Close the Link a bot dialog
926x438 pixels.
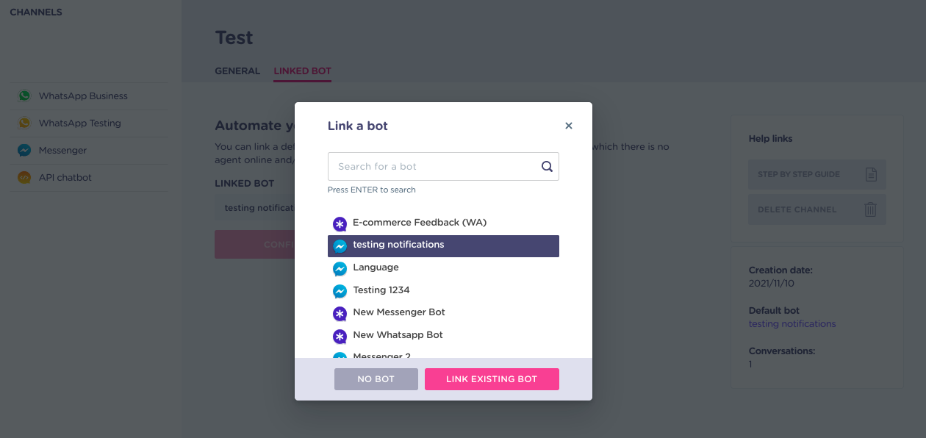point(568,126)
